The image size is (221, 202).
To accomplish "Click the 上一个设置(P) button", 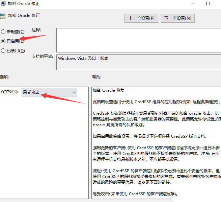I will pos(141,18).
